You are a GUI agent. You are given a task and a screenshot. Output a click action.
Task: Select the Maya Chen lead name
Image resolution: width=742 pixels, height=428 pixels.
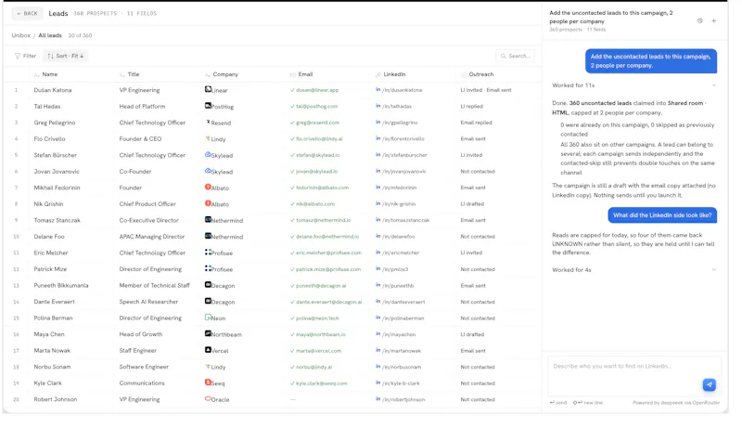[49, 334]
